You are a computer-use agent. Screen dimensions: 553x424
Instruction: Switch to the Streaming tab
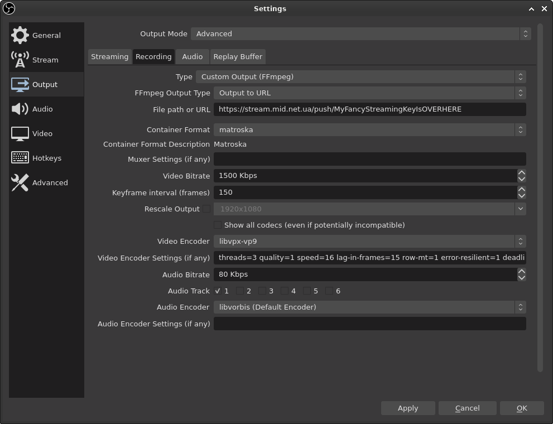pos(110,57)
